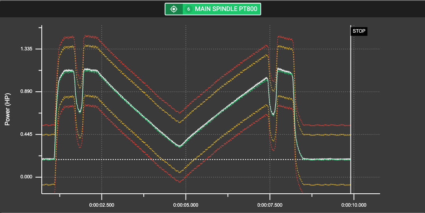Click the 0.445 y-axis value

[x=28, y=135]
